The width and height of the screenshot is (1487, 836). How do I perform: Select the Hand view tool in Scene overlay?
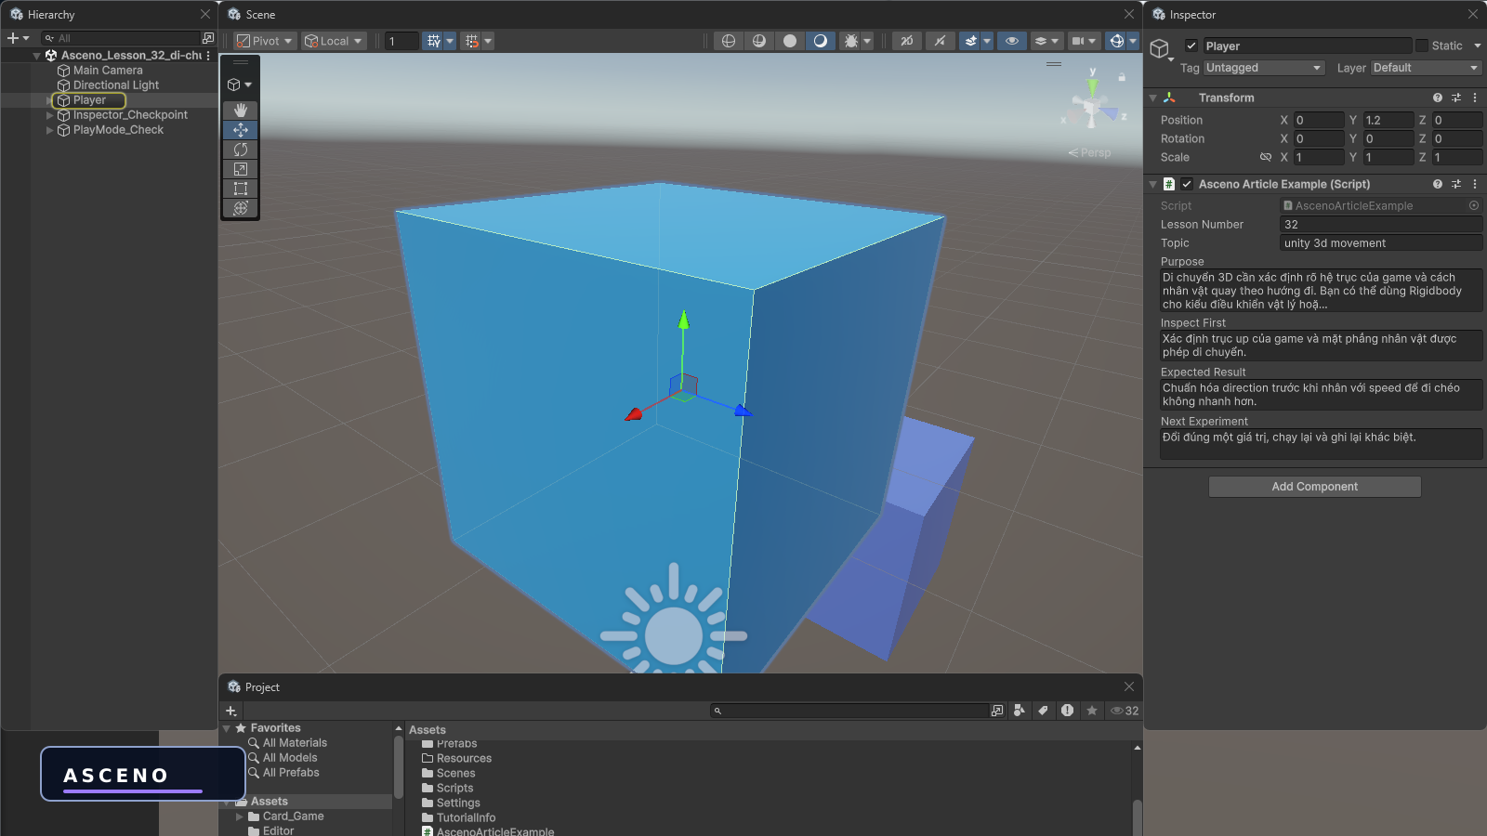pos(241,111)
